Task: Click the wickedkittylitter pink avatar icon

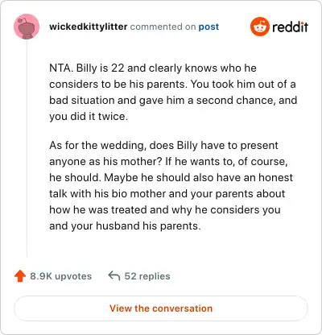Action: (27, 27)
